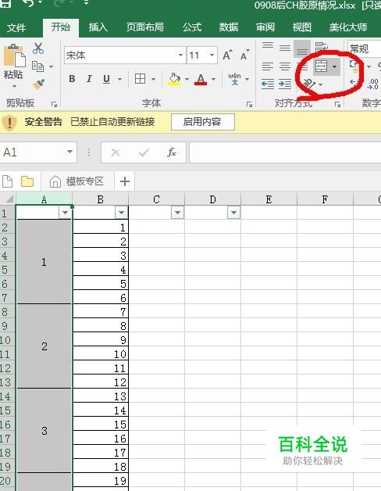This screenshot has width=381, height=491.
Task: Cancel formula entry with X icon
Action: coord(116,152)
